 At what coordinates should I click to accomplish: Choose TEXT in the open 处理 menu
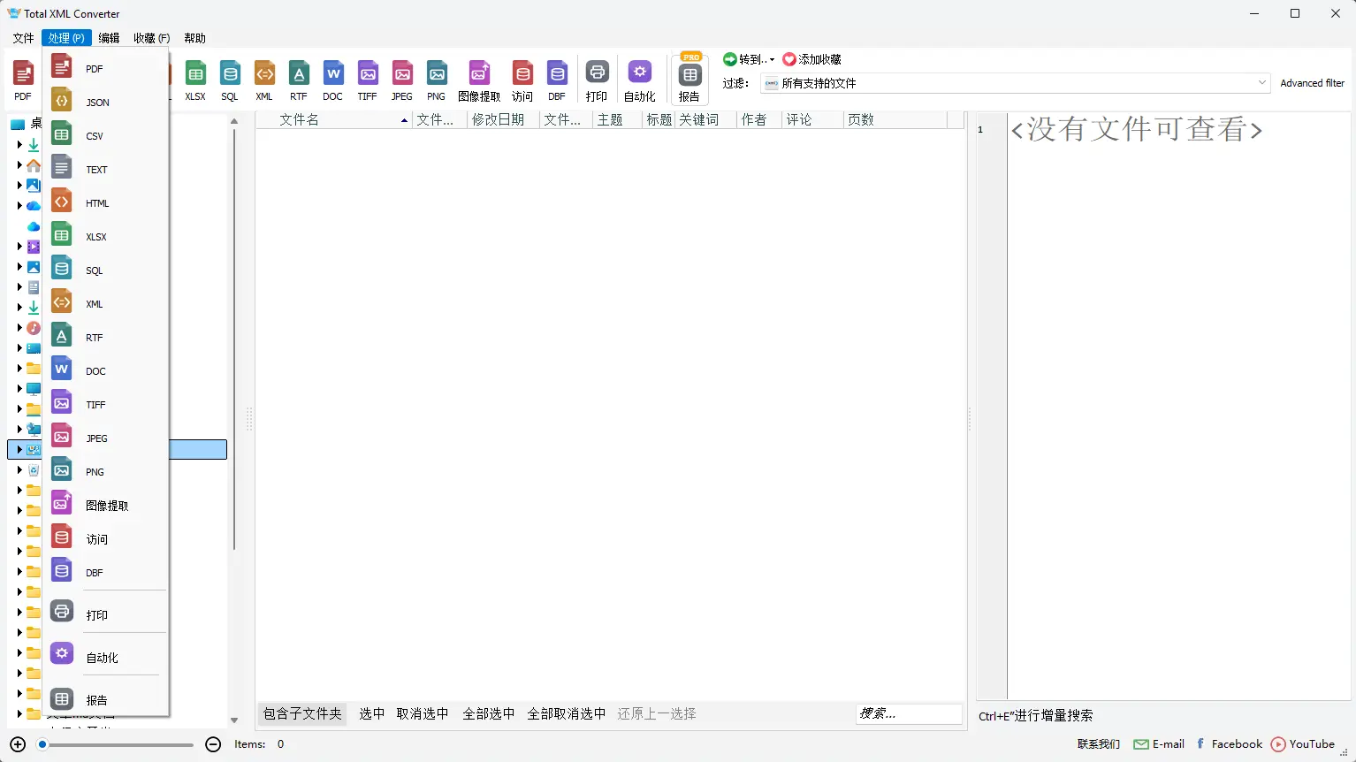(105, 170)
